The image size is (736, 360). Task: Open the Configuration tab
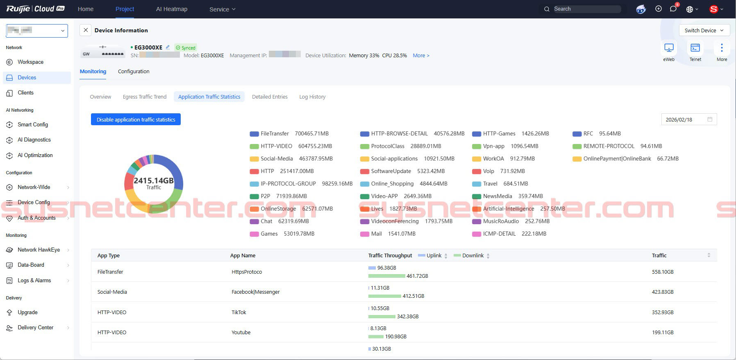134,72
